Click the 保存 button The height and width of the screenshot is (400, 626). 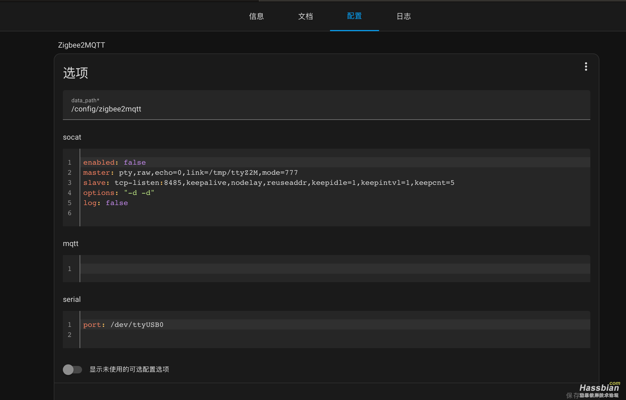click(x=573, y=395)
